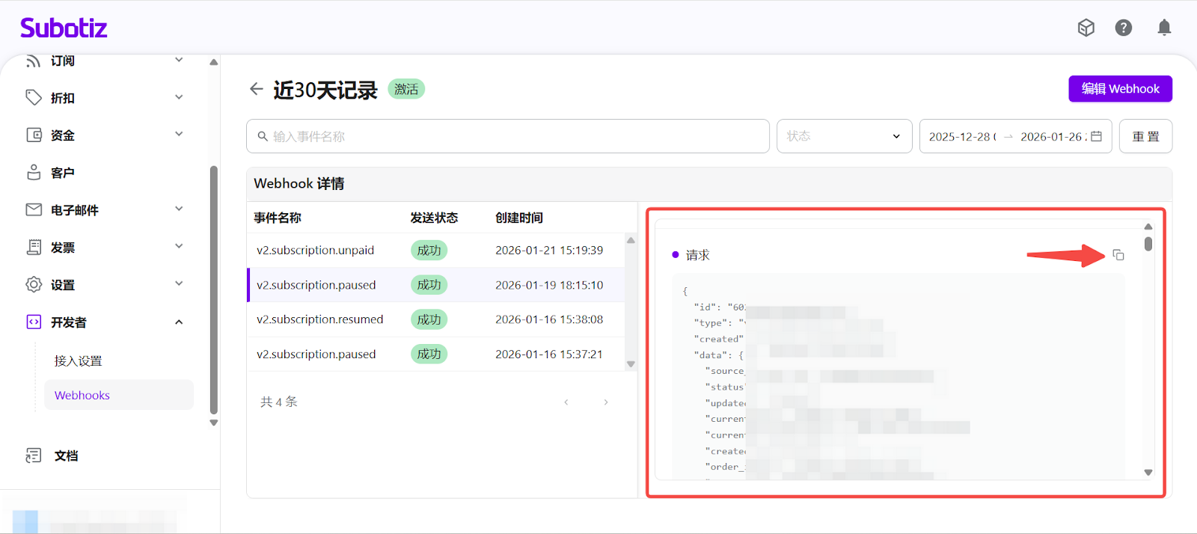
Task: Click the back arrow beside 近30天记录
Action: coord(256,89)
